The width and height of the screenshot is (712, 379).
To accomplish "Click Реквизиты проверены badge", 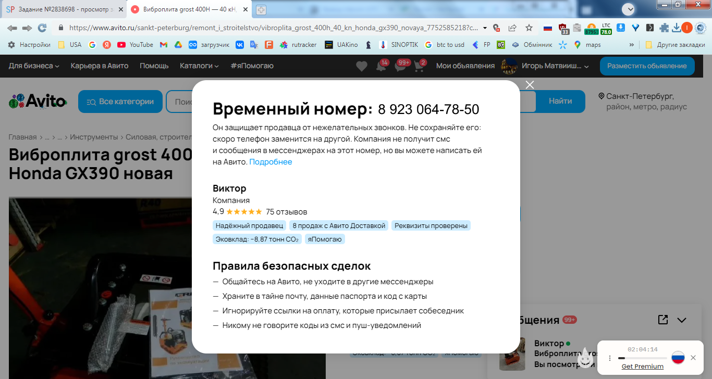I will coord(431,225).
